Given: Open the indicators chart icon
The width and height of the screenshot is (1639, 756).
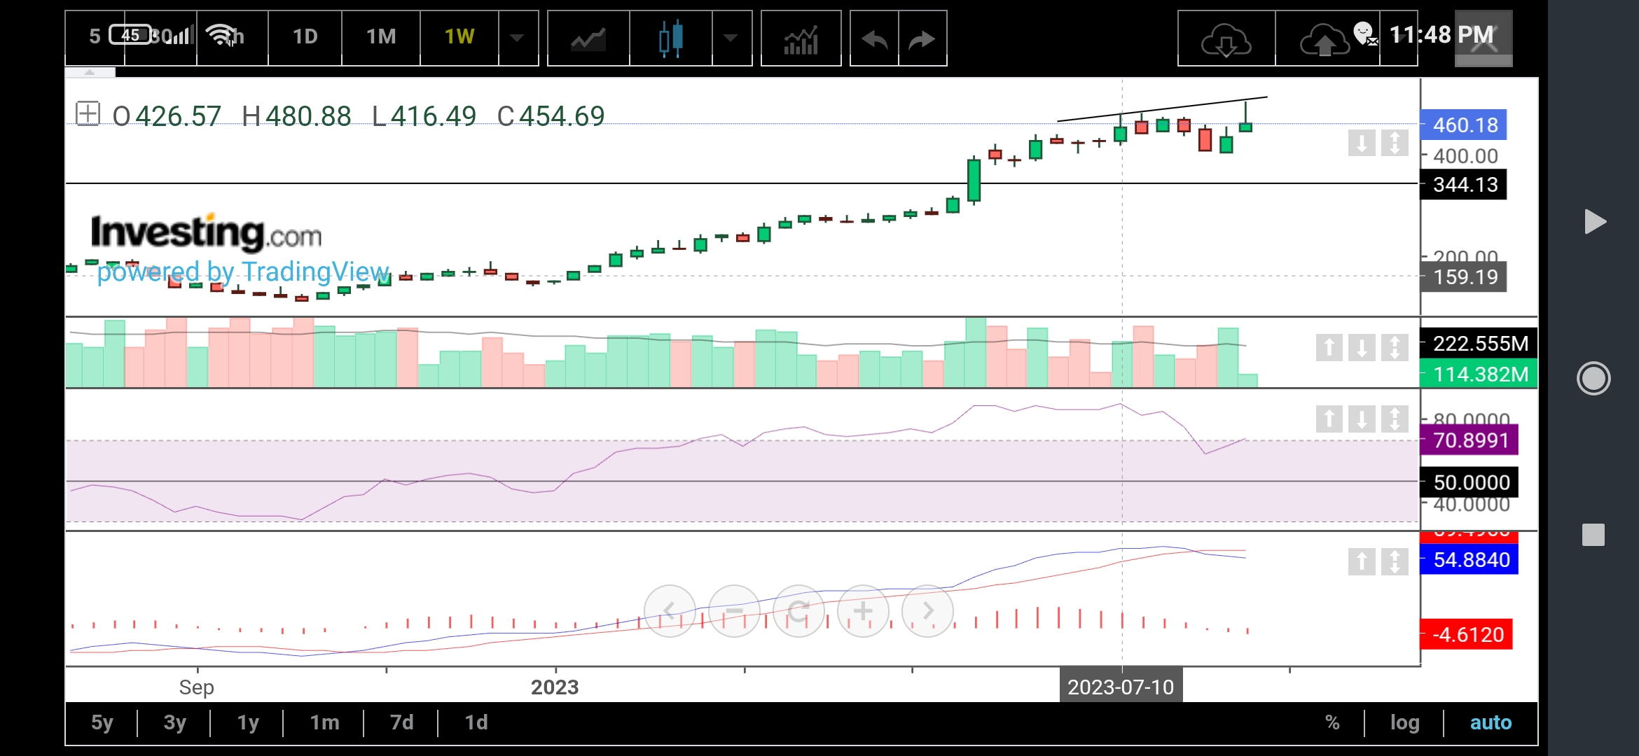Looking at the screenshot, I should [x=801, y=38].
